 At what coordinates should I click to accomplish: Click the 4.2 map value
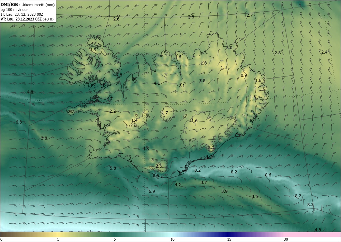pyautogui.click(x=178, y=185)
